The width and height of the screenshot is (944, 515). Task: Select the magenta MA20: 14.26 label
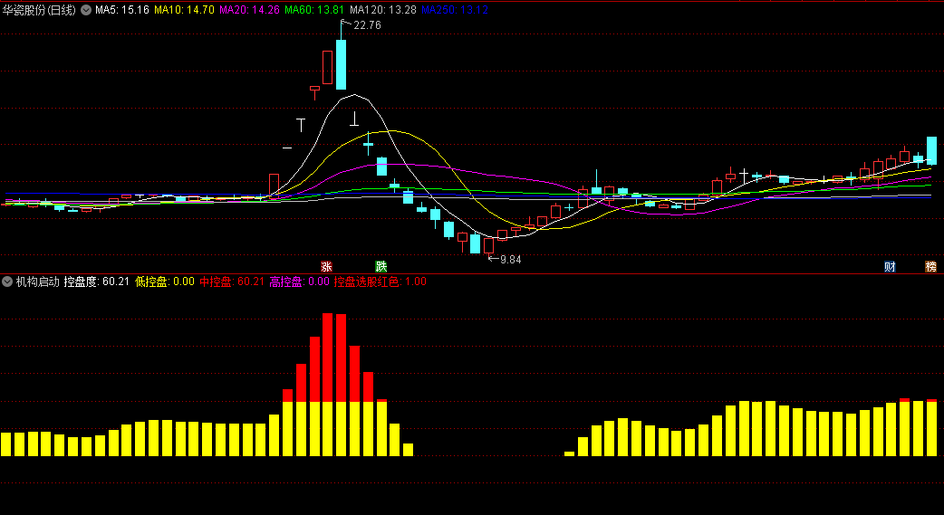(249, 10)
